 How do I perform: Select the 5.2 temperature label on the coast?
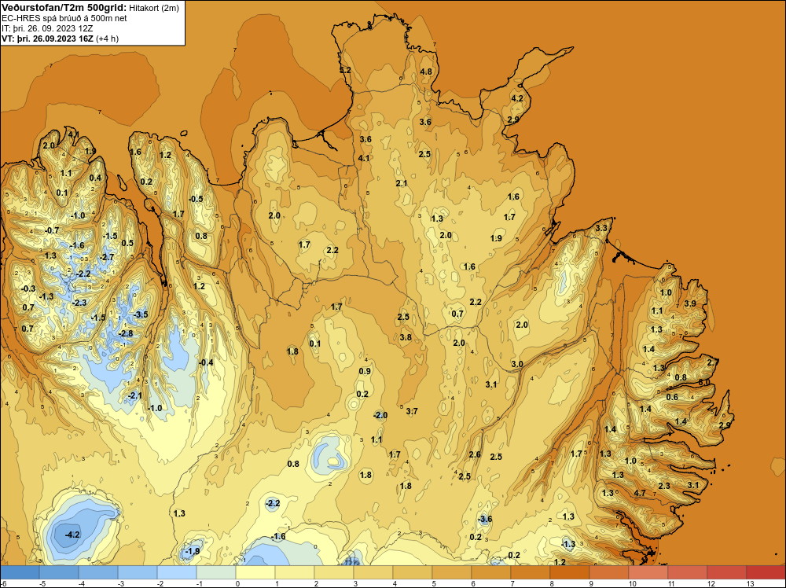pyautogui.click(x=345, y=70)
